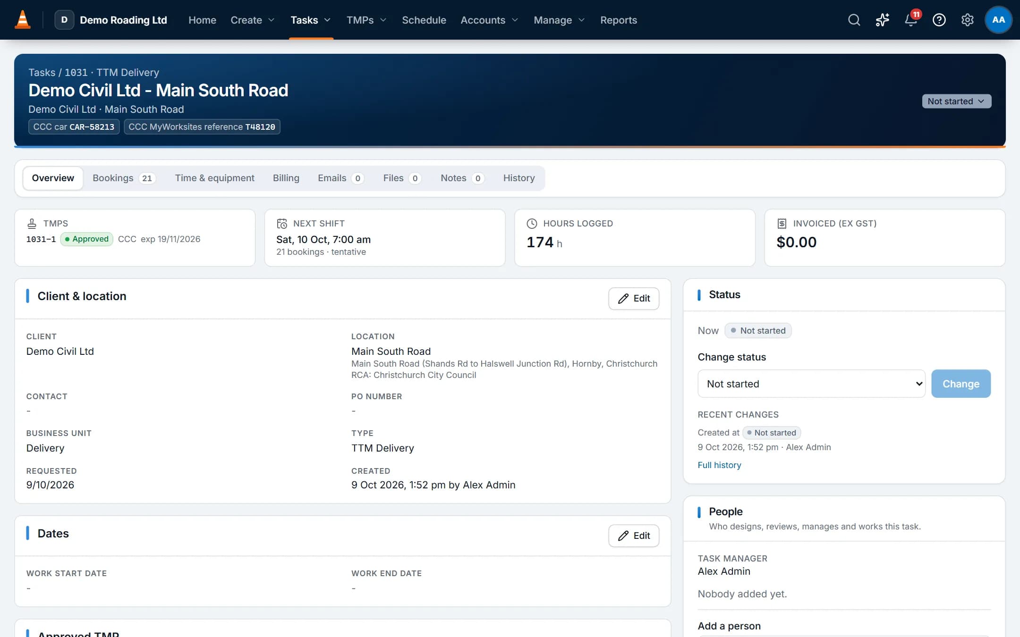
Task: Open the Reports page
Action: (x=618, y=20)
